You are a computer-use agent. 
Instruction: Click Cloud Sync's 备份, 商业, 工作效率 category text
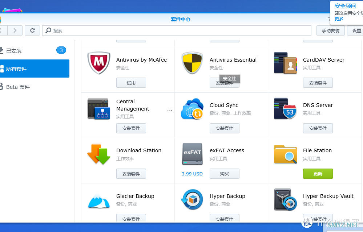(x=230, y=113)
